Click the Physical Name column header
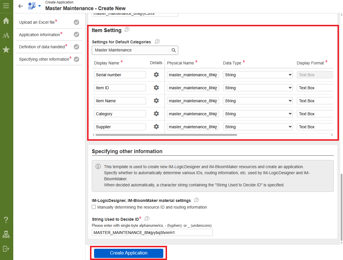Screen dimensions: 343x260 point(181,63)
